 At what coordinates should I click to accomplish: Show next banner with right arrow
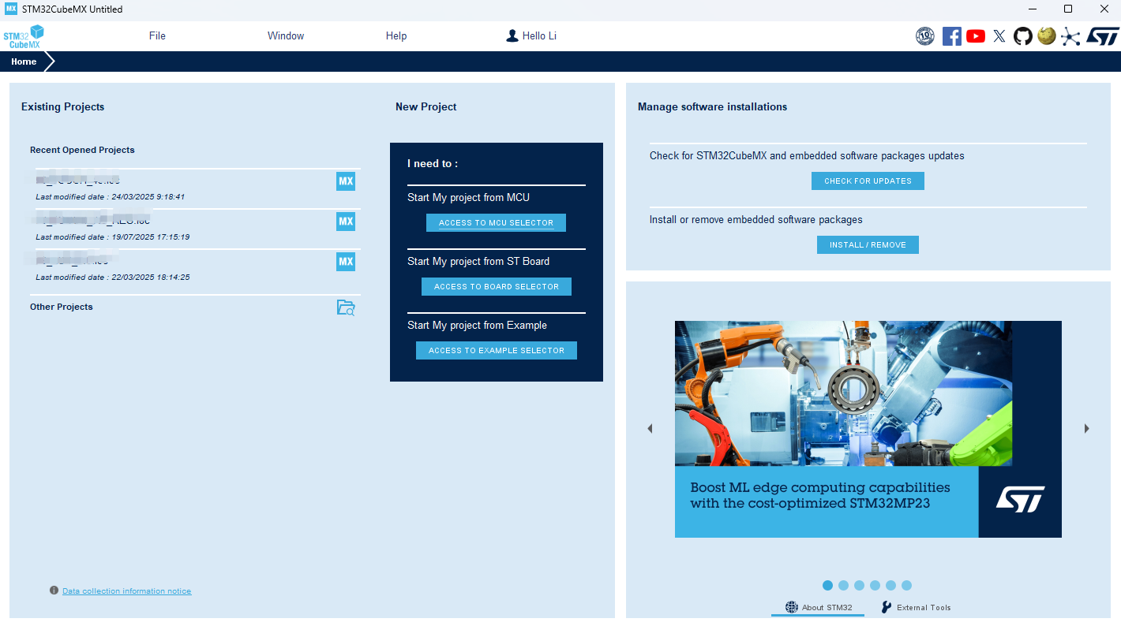click(1087, 429)
